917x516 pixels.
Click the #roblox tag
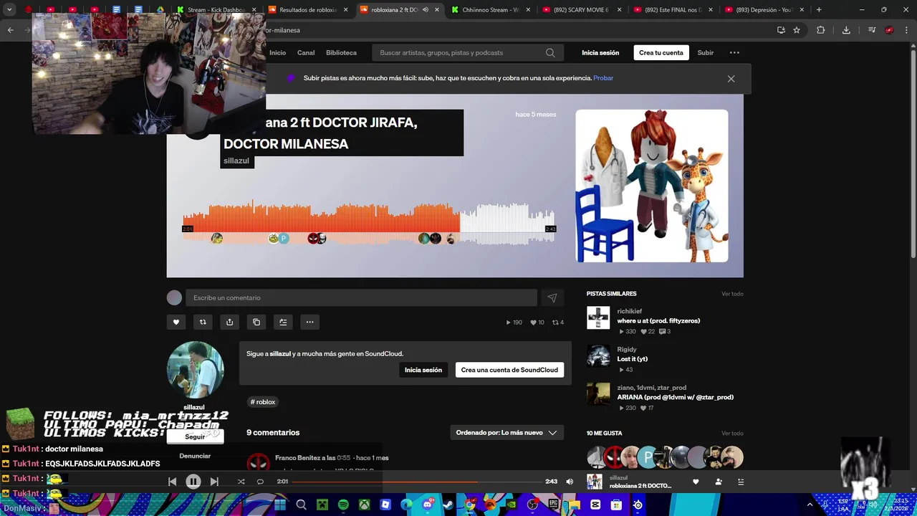click(x=263, y=402)
